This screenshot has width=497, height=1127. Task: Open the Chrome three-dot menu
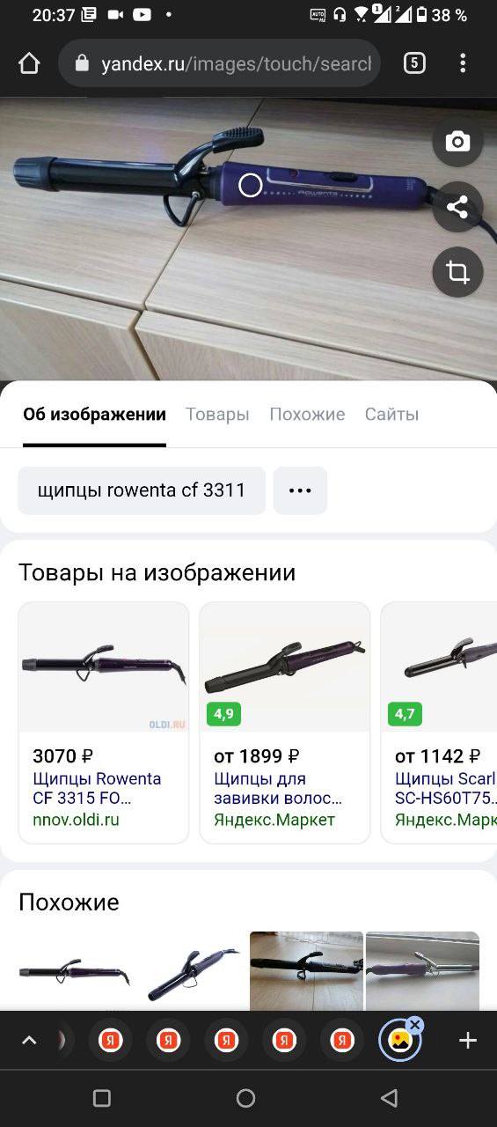pyautogui.click(x=463, y=63)
